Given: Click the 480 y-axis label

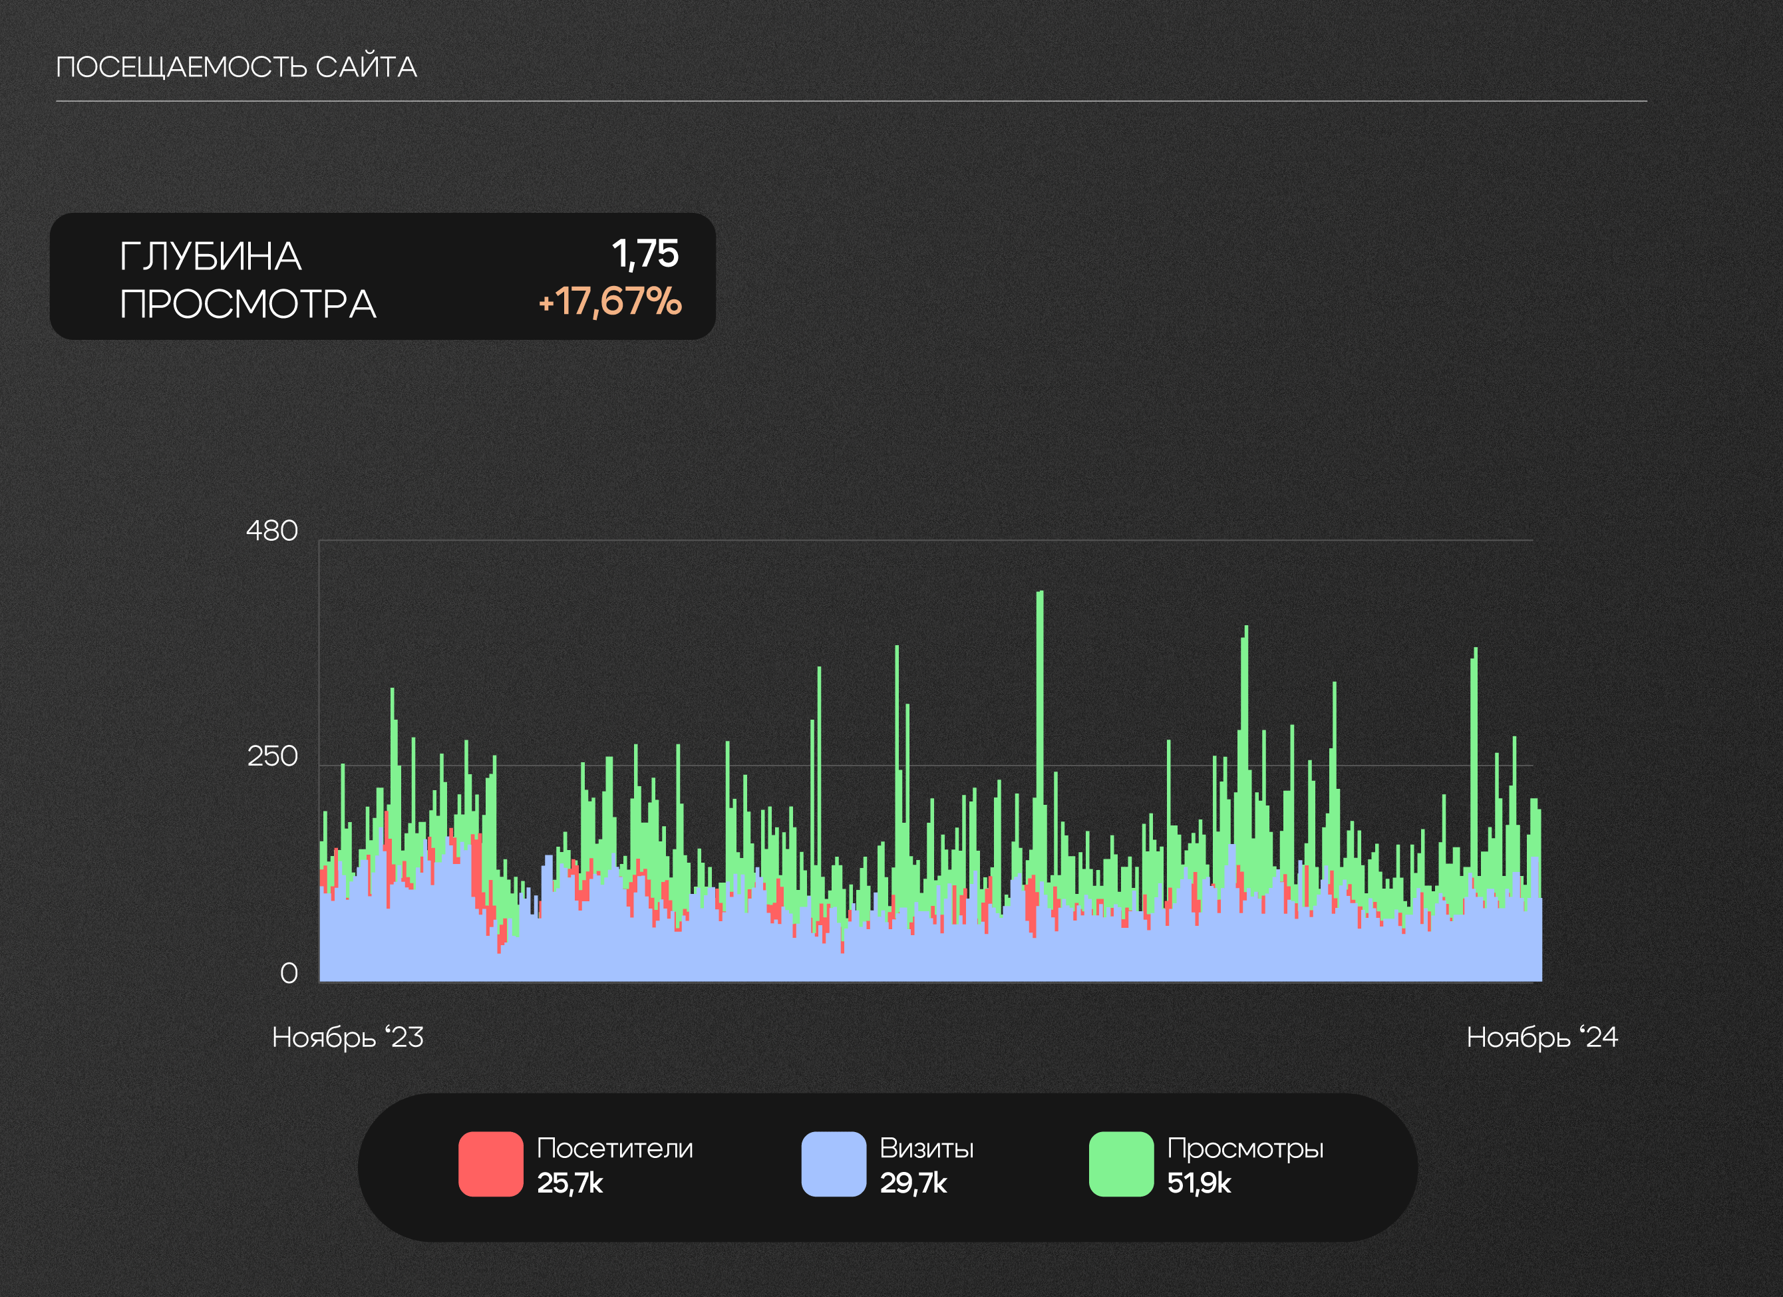Looking at the screenshot, I should click(272, 531).
